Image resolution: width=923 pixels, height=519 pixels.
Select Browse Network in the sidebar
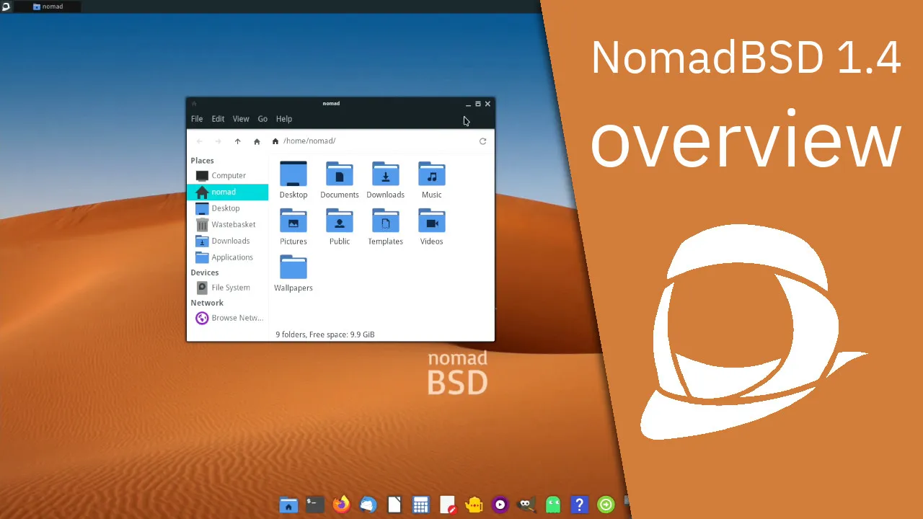227,318
